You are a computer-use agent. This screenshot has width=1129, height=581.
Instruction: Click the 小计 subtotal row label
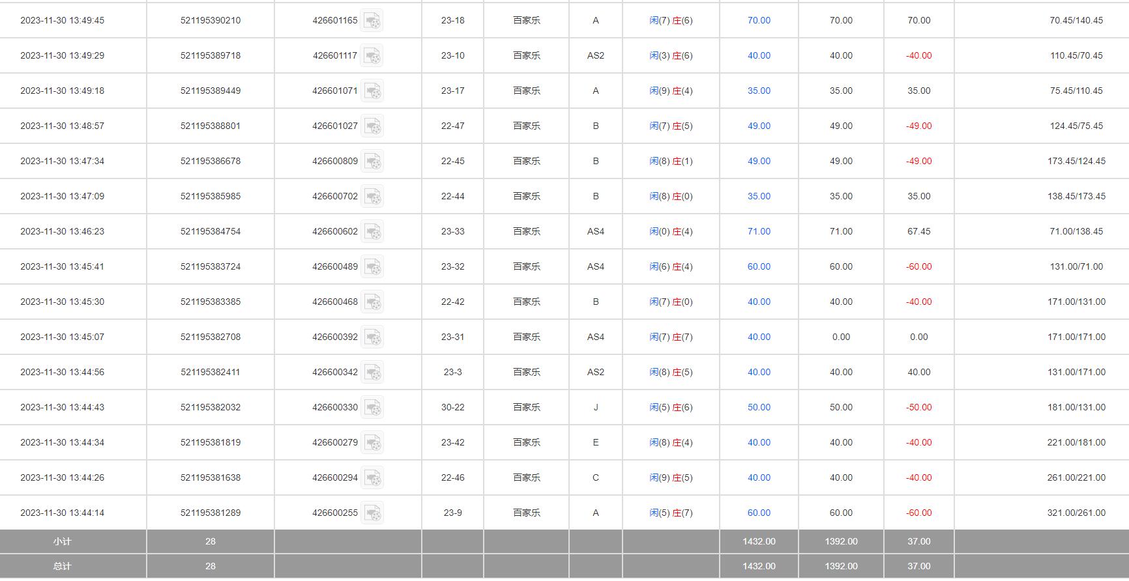(x=62, y=542)
